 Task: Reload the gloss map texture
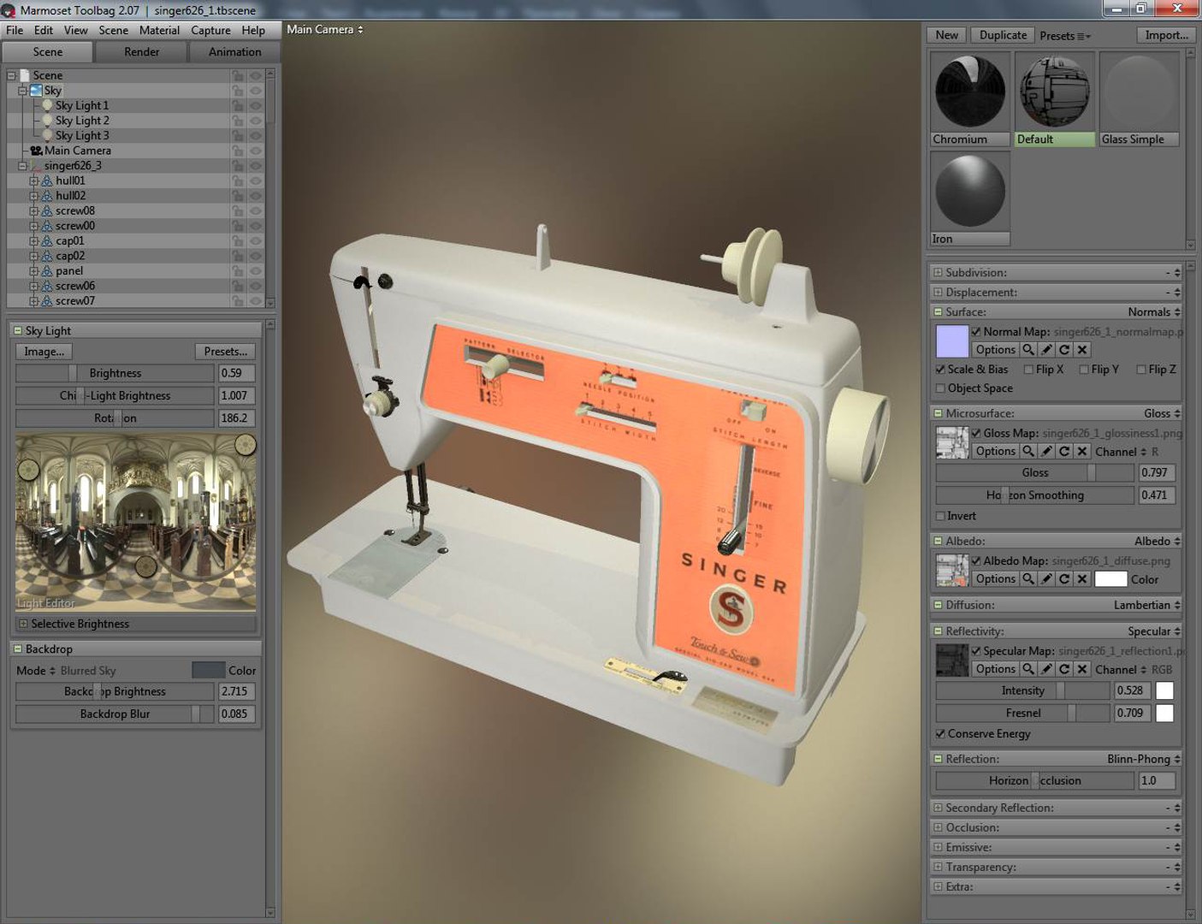click(x=1064, y=451)
